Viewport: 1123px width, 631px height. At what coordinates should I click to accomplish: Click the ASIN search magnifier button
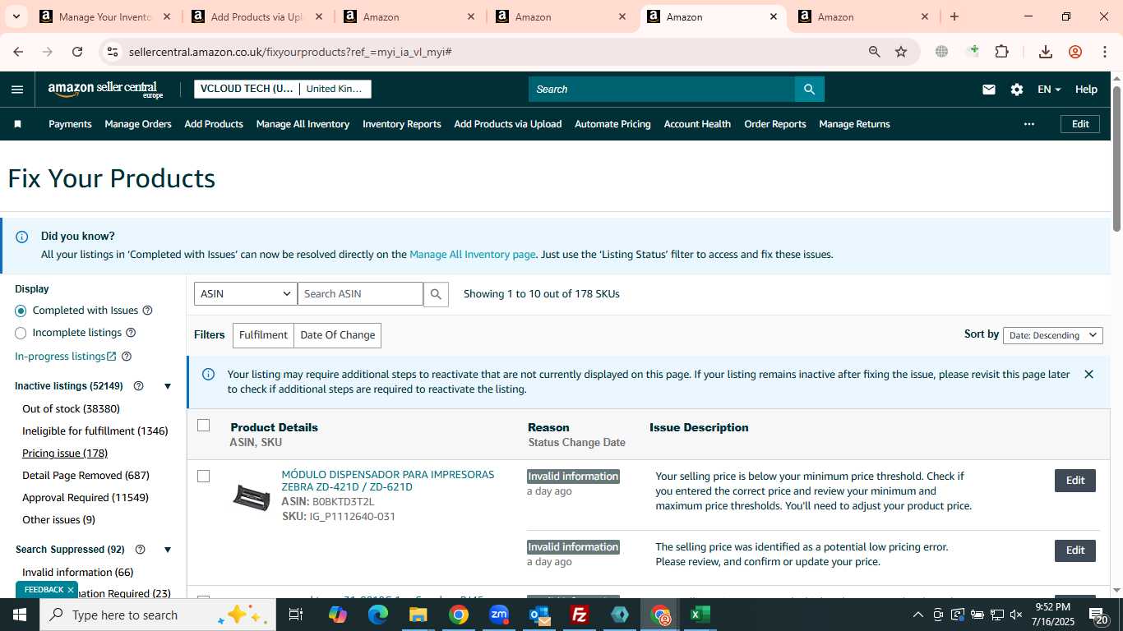(x=436, y=294)
